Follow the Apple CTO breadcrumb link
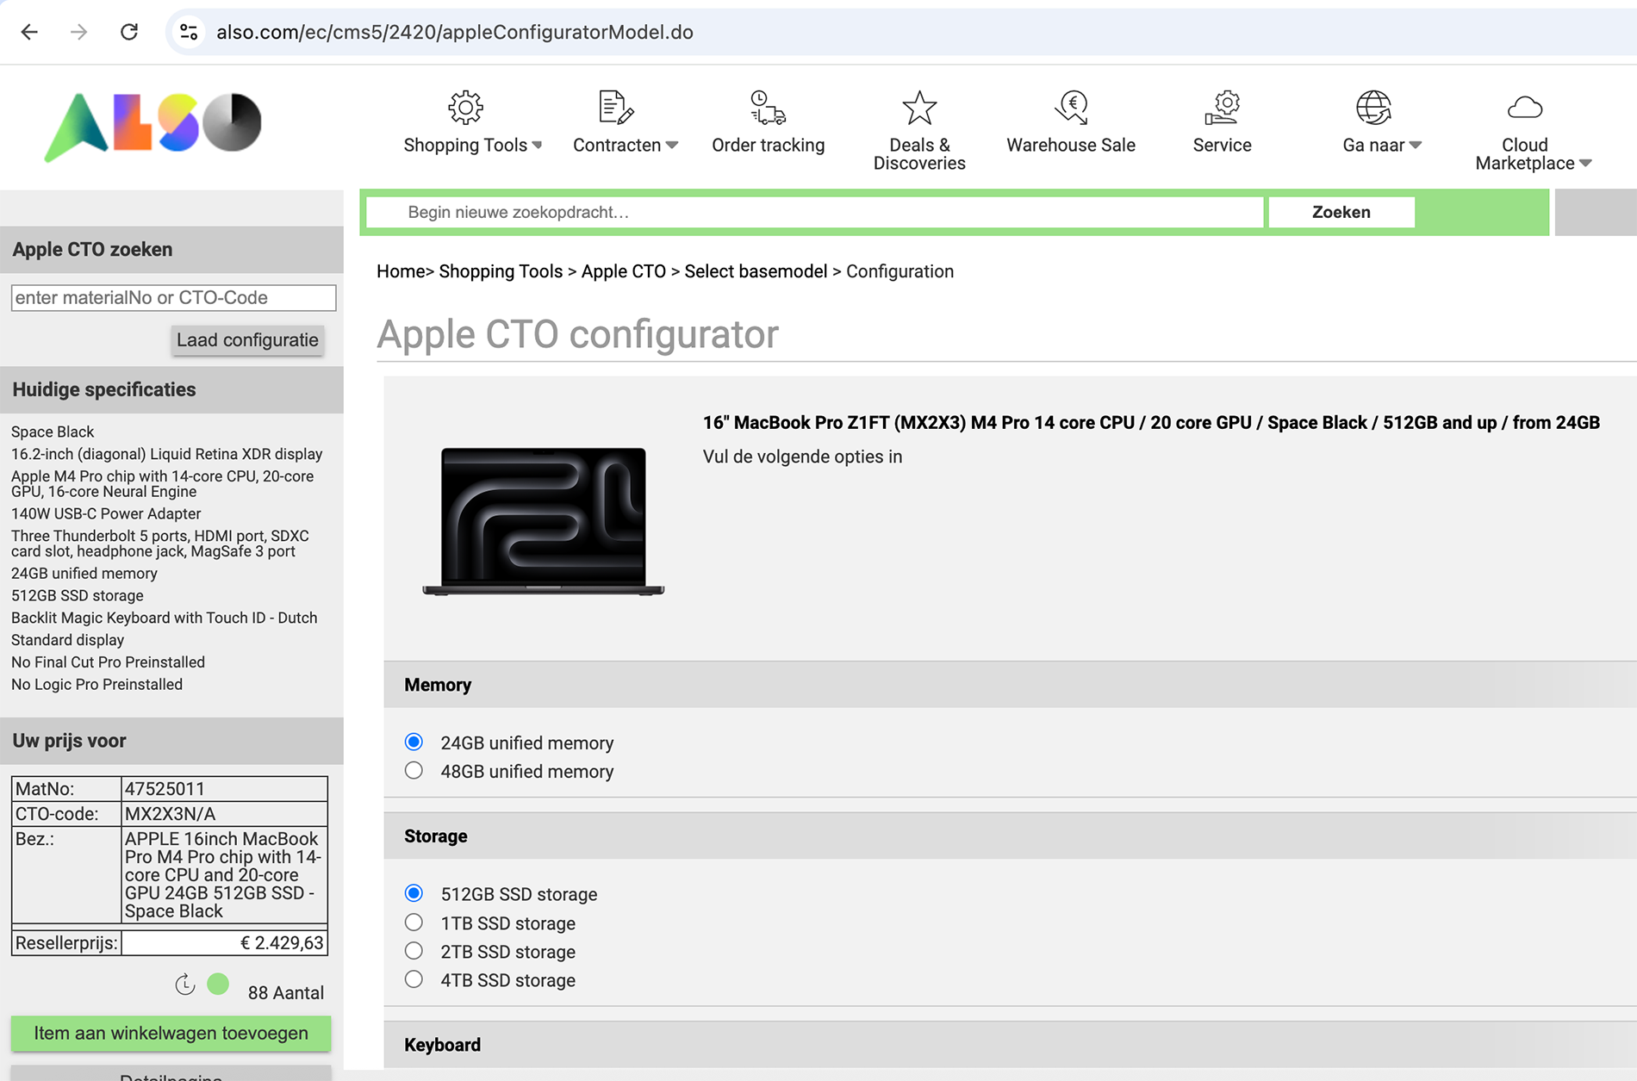Screen dimensions: 1637x1081 pyautogui.click(x=623, y=271)
